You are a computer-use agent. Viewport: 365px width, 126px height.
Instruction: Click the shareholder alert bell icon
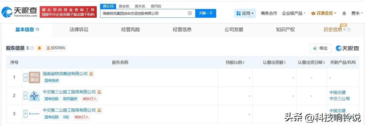39,48
